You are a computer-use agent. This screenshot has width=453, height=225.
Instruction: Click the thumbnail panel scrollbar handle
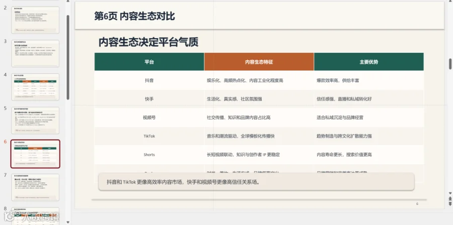68,57
